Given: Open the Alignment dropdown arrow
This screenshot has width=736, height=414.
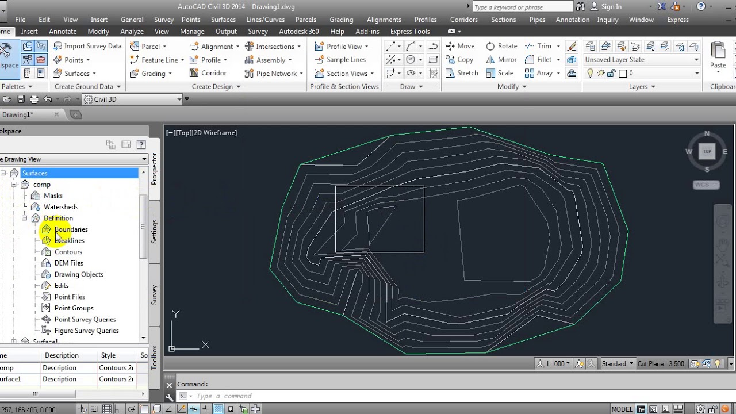Looking at the screenshot, I should pyautogui.click(x=237, y=47).
